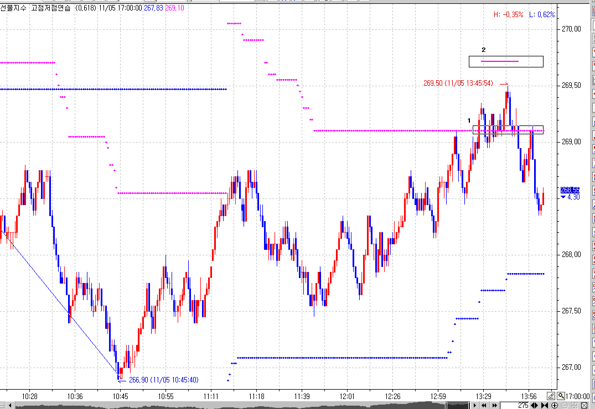Open the pencil drawing tool icon
The width and height of the screenshot is (595, 409).
pos(551,396)
